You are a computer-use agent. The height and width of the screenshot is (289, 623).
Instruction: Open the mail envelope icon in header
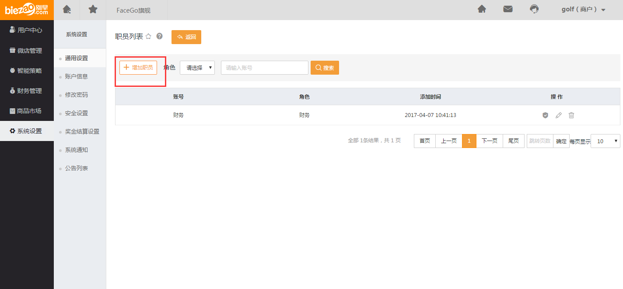click(507, 9)
